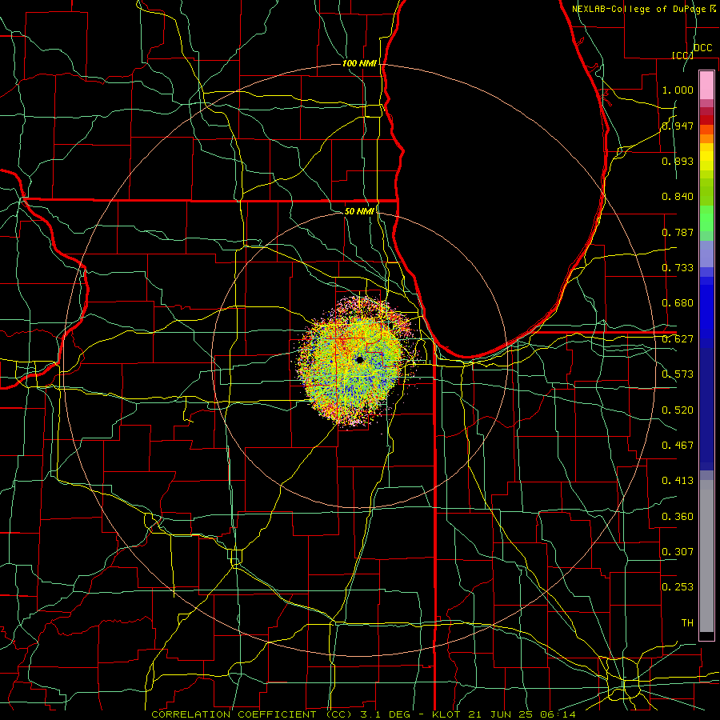720x720 pixels.
Task: Click the 0.947 scale value
Action: coord(678,126)
